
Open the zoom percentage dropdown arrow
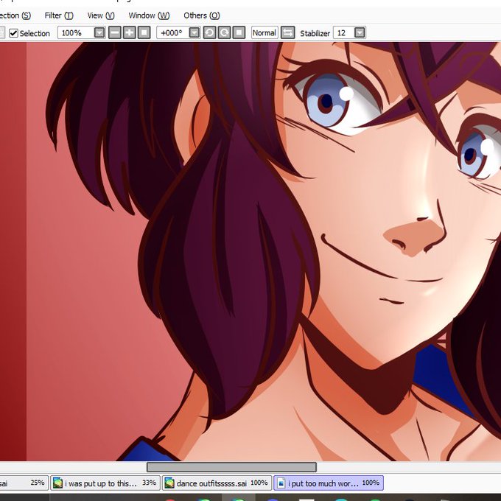pyautogui.click(x=99, y=32)
